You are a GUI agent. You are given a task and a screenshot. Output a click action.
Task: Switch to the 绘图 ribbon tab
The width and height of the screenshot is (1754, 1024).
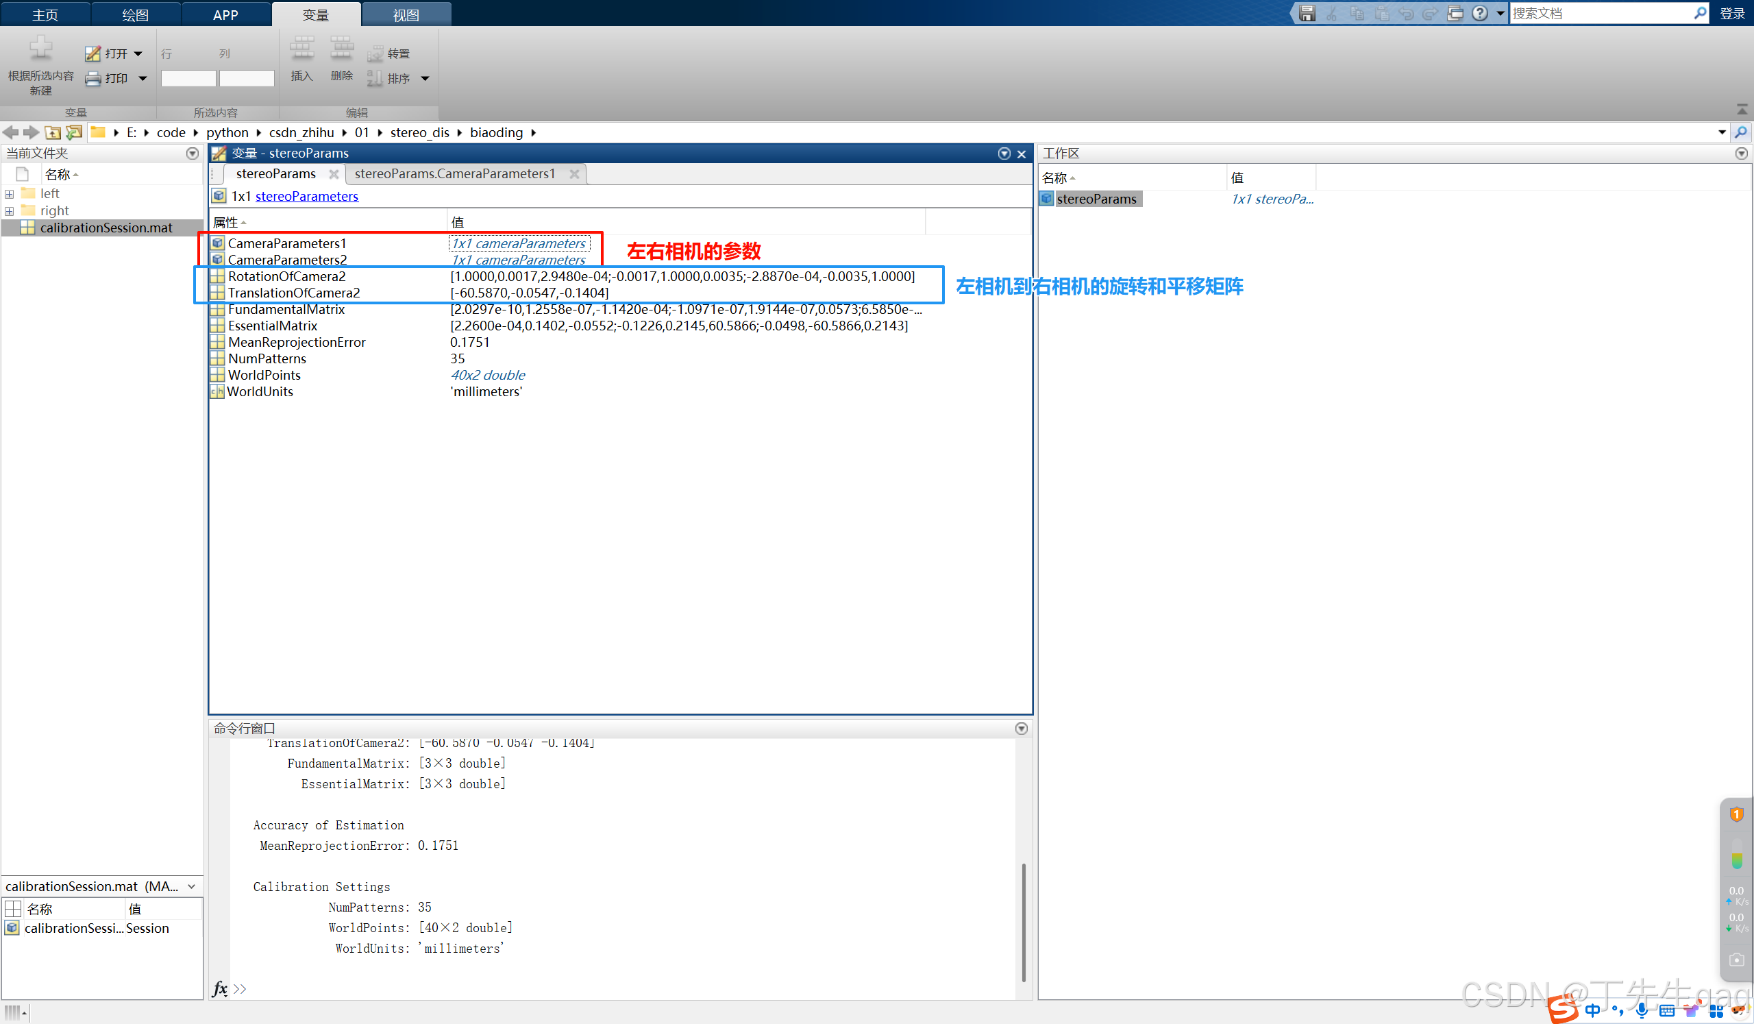coord(135,14)
